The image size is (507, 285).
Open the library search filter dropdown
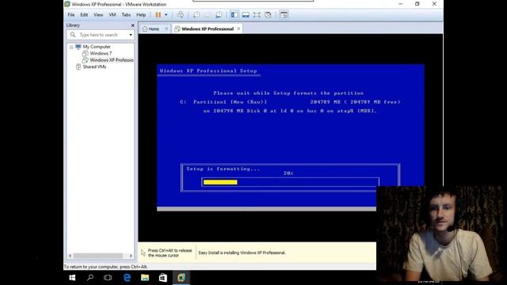[x=131, y=35]
